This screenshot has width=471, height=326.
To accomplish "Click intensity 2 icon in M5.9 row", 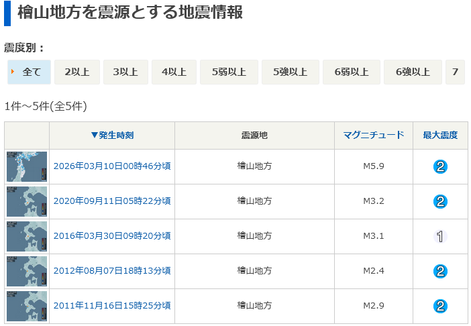I will click(440, 166).
